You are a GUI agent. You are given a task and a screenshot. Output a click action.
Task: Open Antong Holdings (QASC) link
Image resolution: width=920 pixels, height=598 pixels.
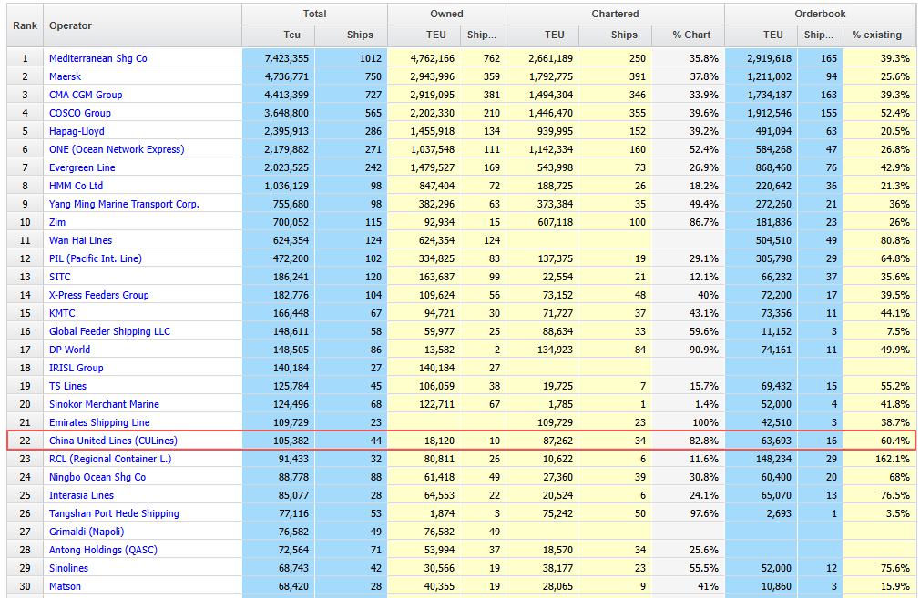point(103,549)
